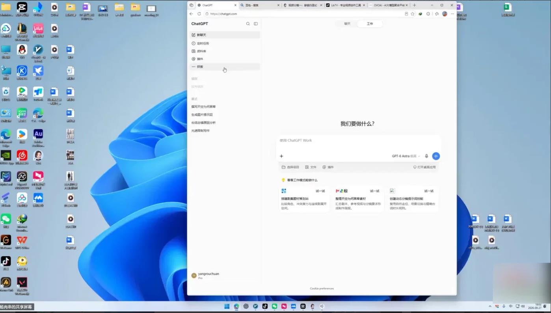Open TikTok icon on the taskbar
Image resolution: width=551 pixels, height=313 pixels.
(x=265, y=306)
